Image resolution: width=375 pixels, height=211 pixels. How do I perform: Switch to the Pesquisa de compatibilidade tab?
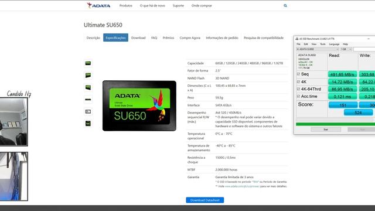click(264, 38)
